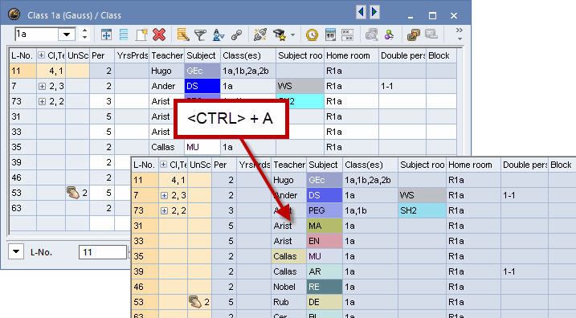Click the clock app icon in title bar
The height and width of the screenshot is (318, 576).
pos(14,14)
